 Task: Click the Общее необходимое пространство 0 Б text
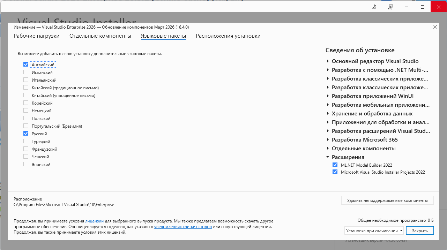click(x=396, y=220)
